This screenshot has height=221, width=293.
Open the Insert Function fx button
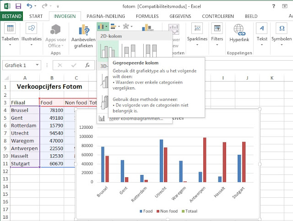[87, 65]
